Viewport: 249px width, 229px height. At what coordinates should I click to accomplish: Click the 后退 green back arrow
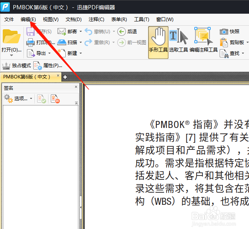click(122, 32)
